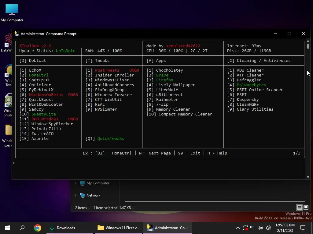Screen dimensions: 313x234
Task: Click the green HoneCtrl entry
Action: pyautogui.click(x=39, y=75)
